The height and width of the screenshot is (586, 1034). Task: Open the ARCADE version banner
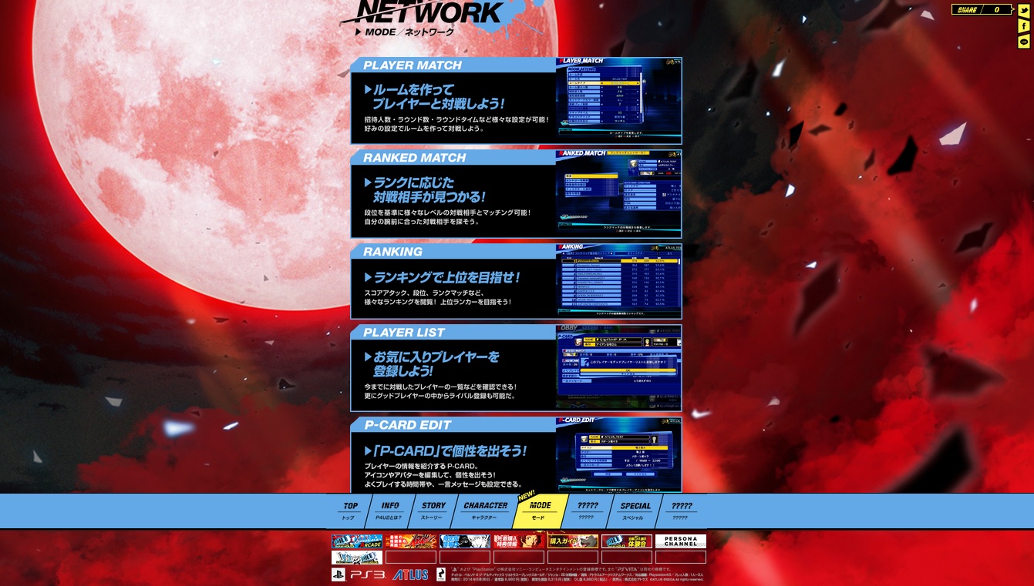pyautogui.click(x=357, y=541)
